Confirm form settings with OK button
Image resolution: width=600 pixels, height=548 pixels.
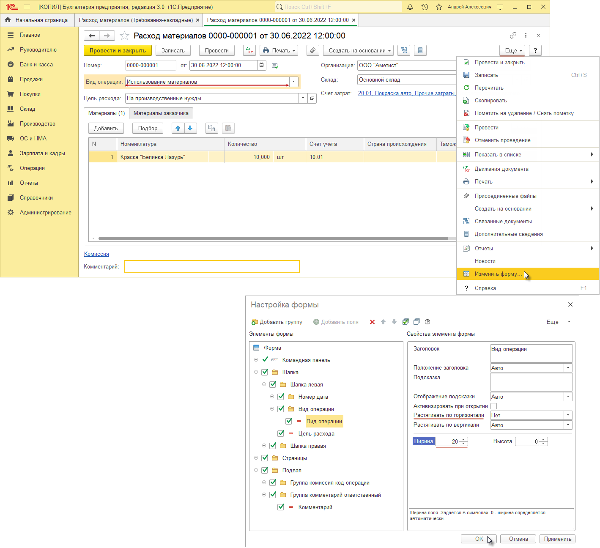(x=479, y=539)
